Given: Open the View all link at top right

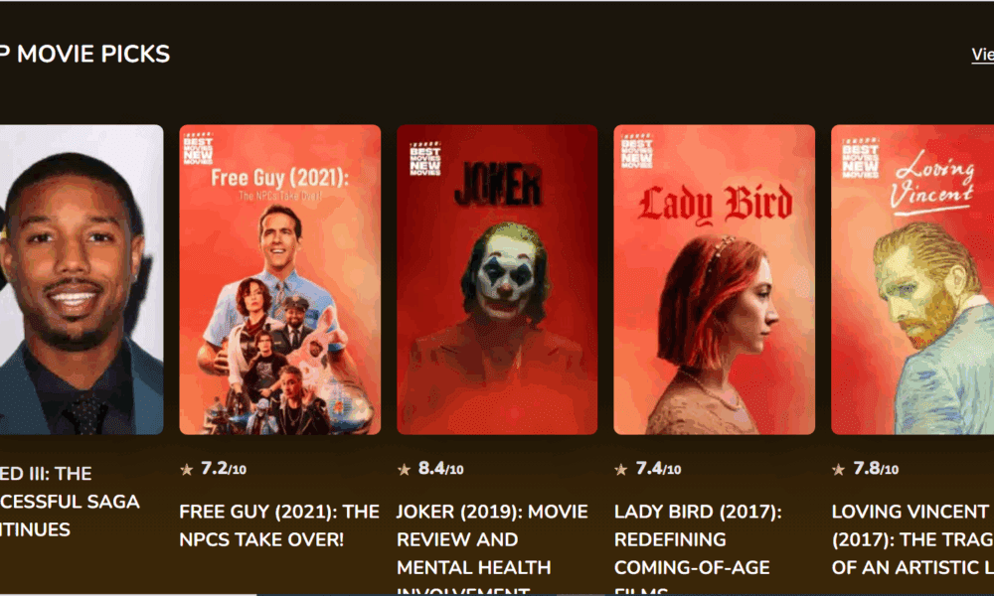Looking at the screenshot, I should tap(983, 55).
